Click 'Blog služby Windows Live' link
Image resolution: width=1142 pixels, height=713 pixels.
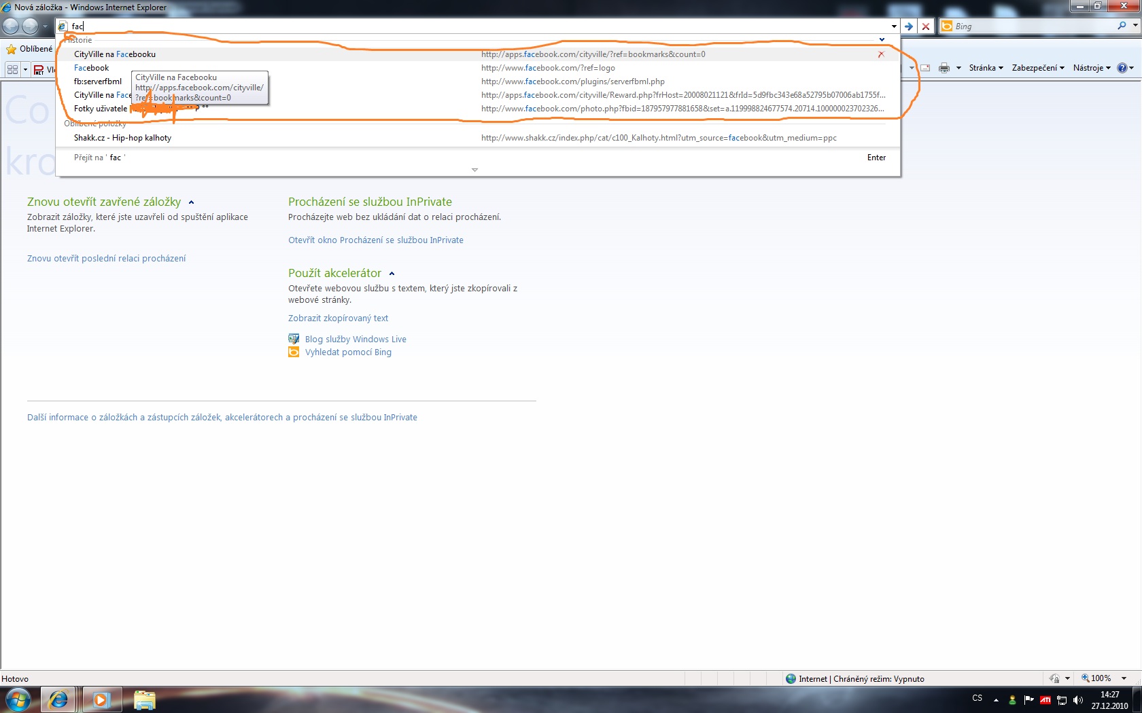pos(356,340)
